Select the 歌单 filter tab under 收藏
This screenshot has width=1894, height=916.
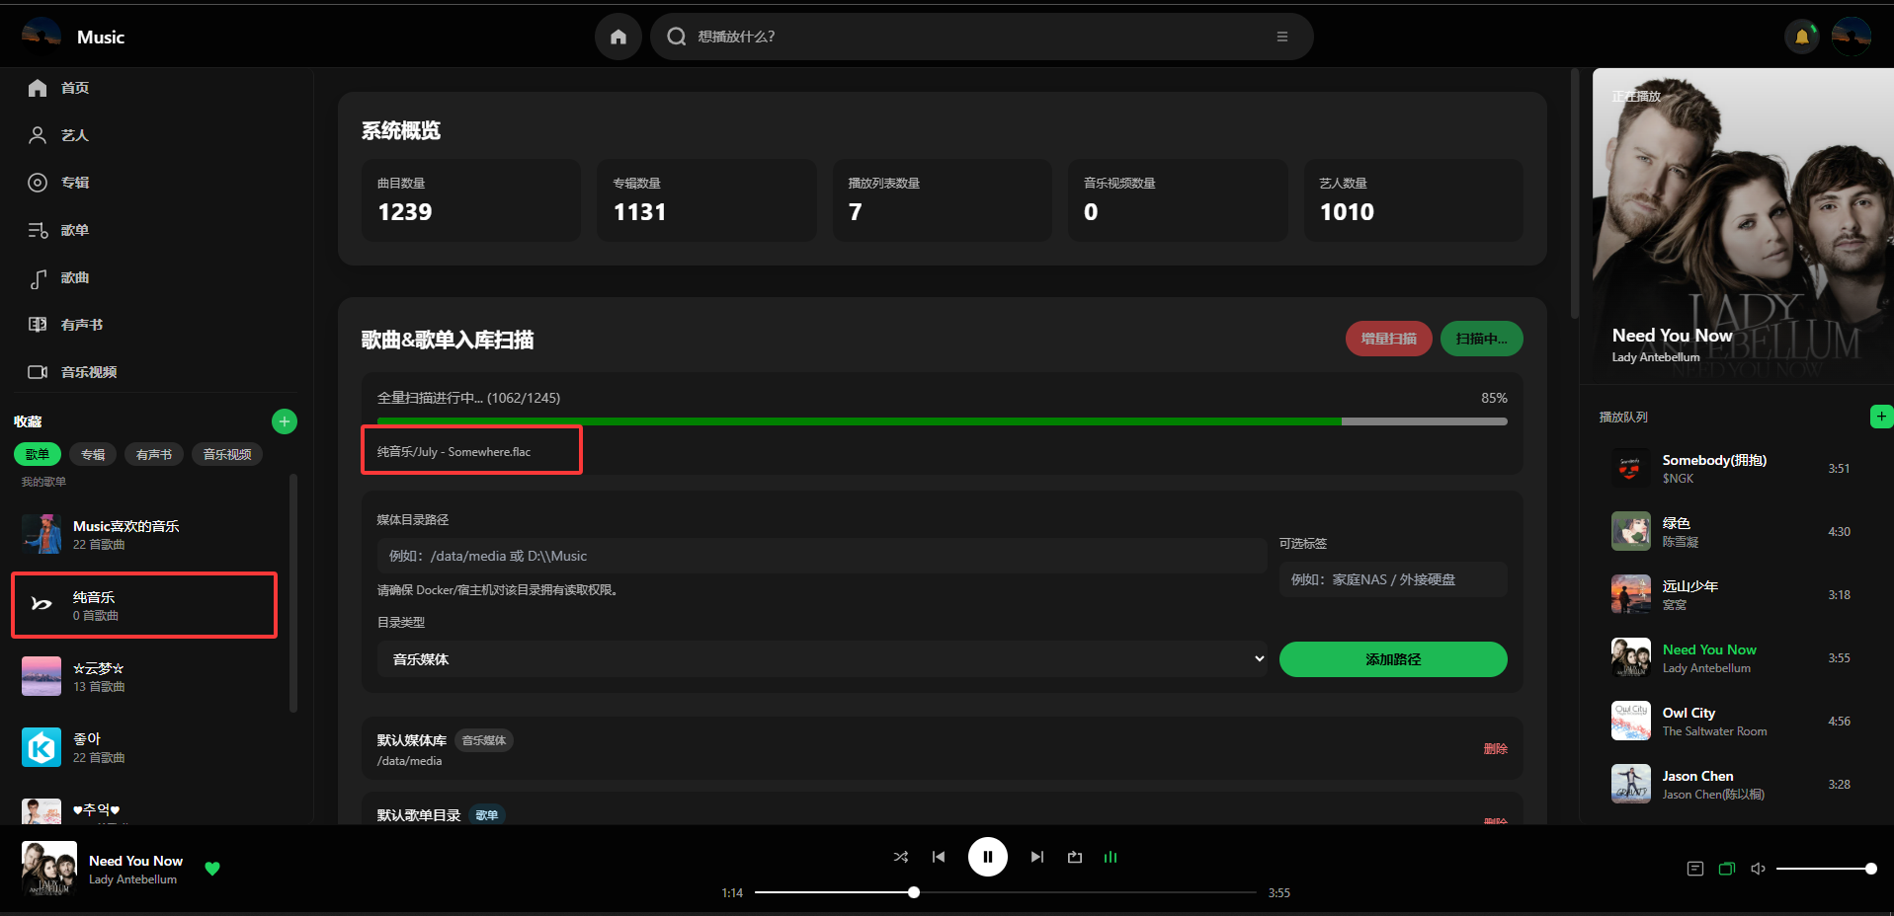tap(38, 454)
